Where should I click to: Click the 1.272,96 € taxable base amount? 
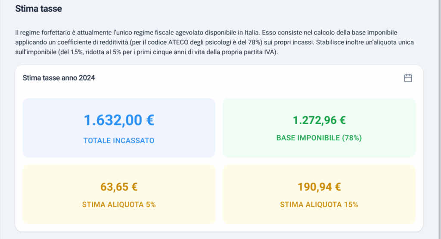(319, 120)
